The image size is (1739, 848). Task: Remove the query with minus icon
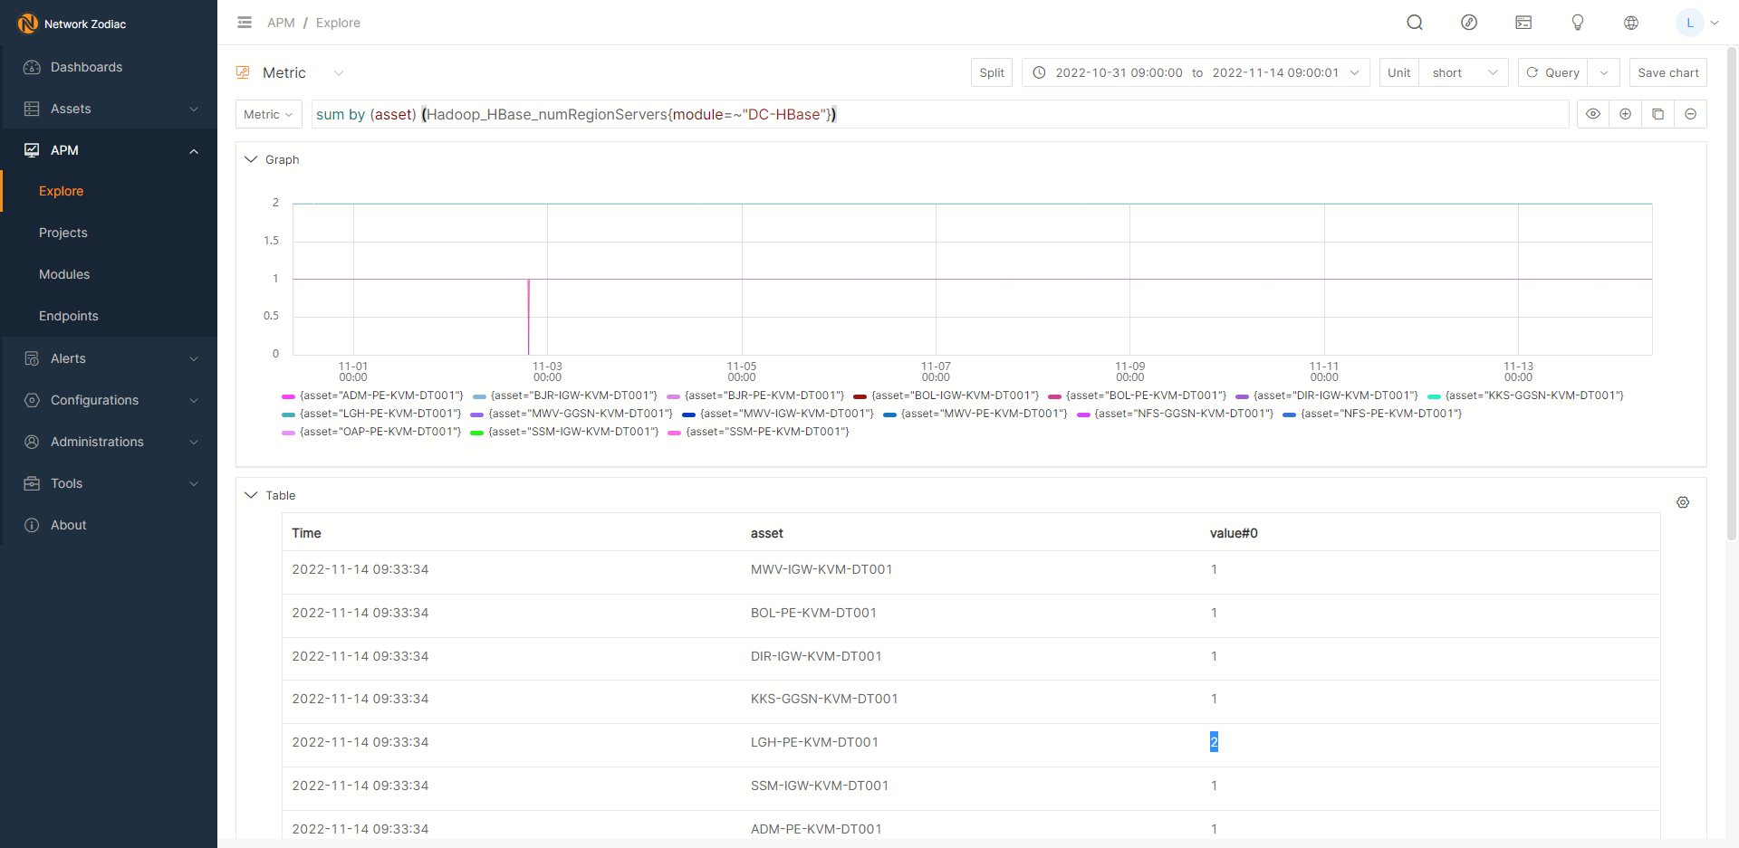point(1690,114)
